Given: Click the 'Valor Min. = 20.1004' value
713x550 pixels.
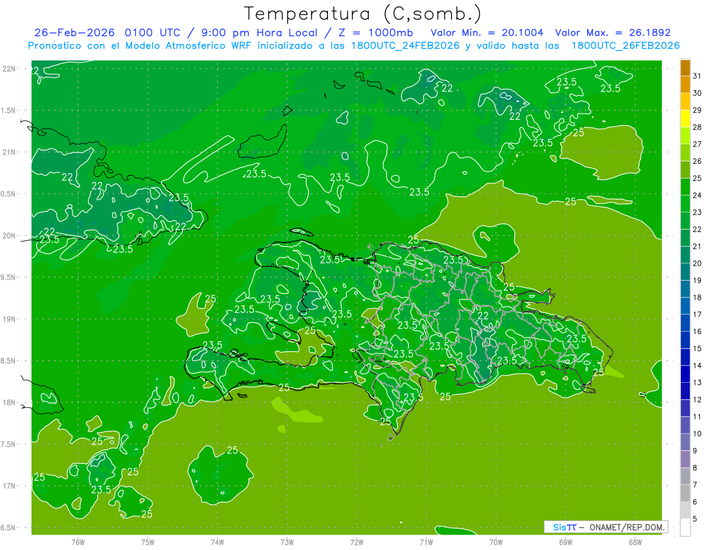Looking at the screenshot, I should point(487,33).
